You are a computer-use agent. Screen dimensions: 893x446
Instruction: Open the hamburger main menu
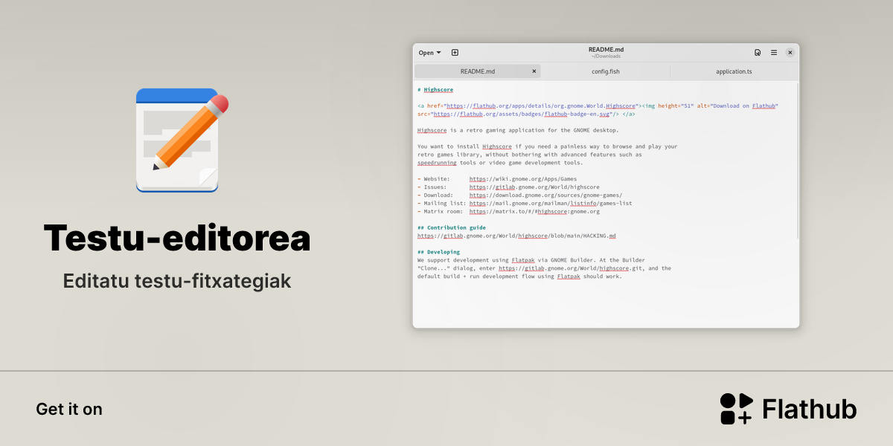(774, 53)
